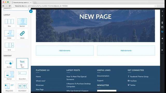Select the NEW PAGE banner heading
The image size is (166, 93).
point(95,17)
